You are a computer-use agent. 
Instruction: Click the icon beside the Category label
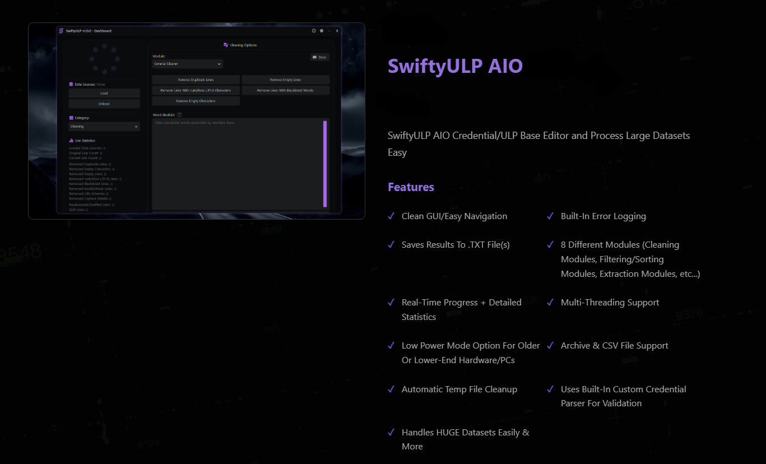coord(71,118)
